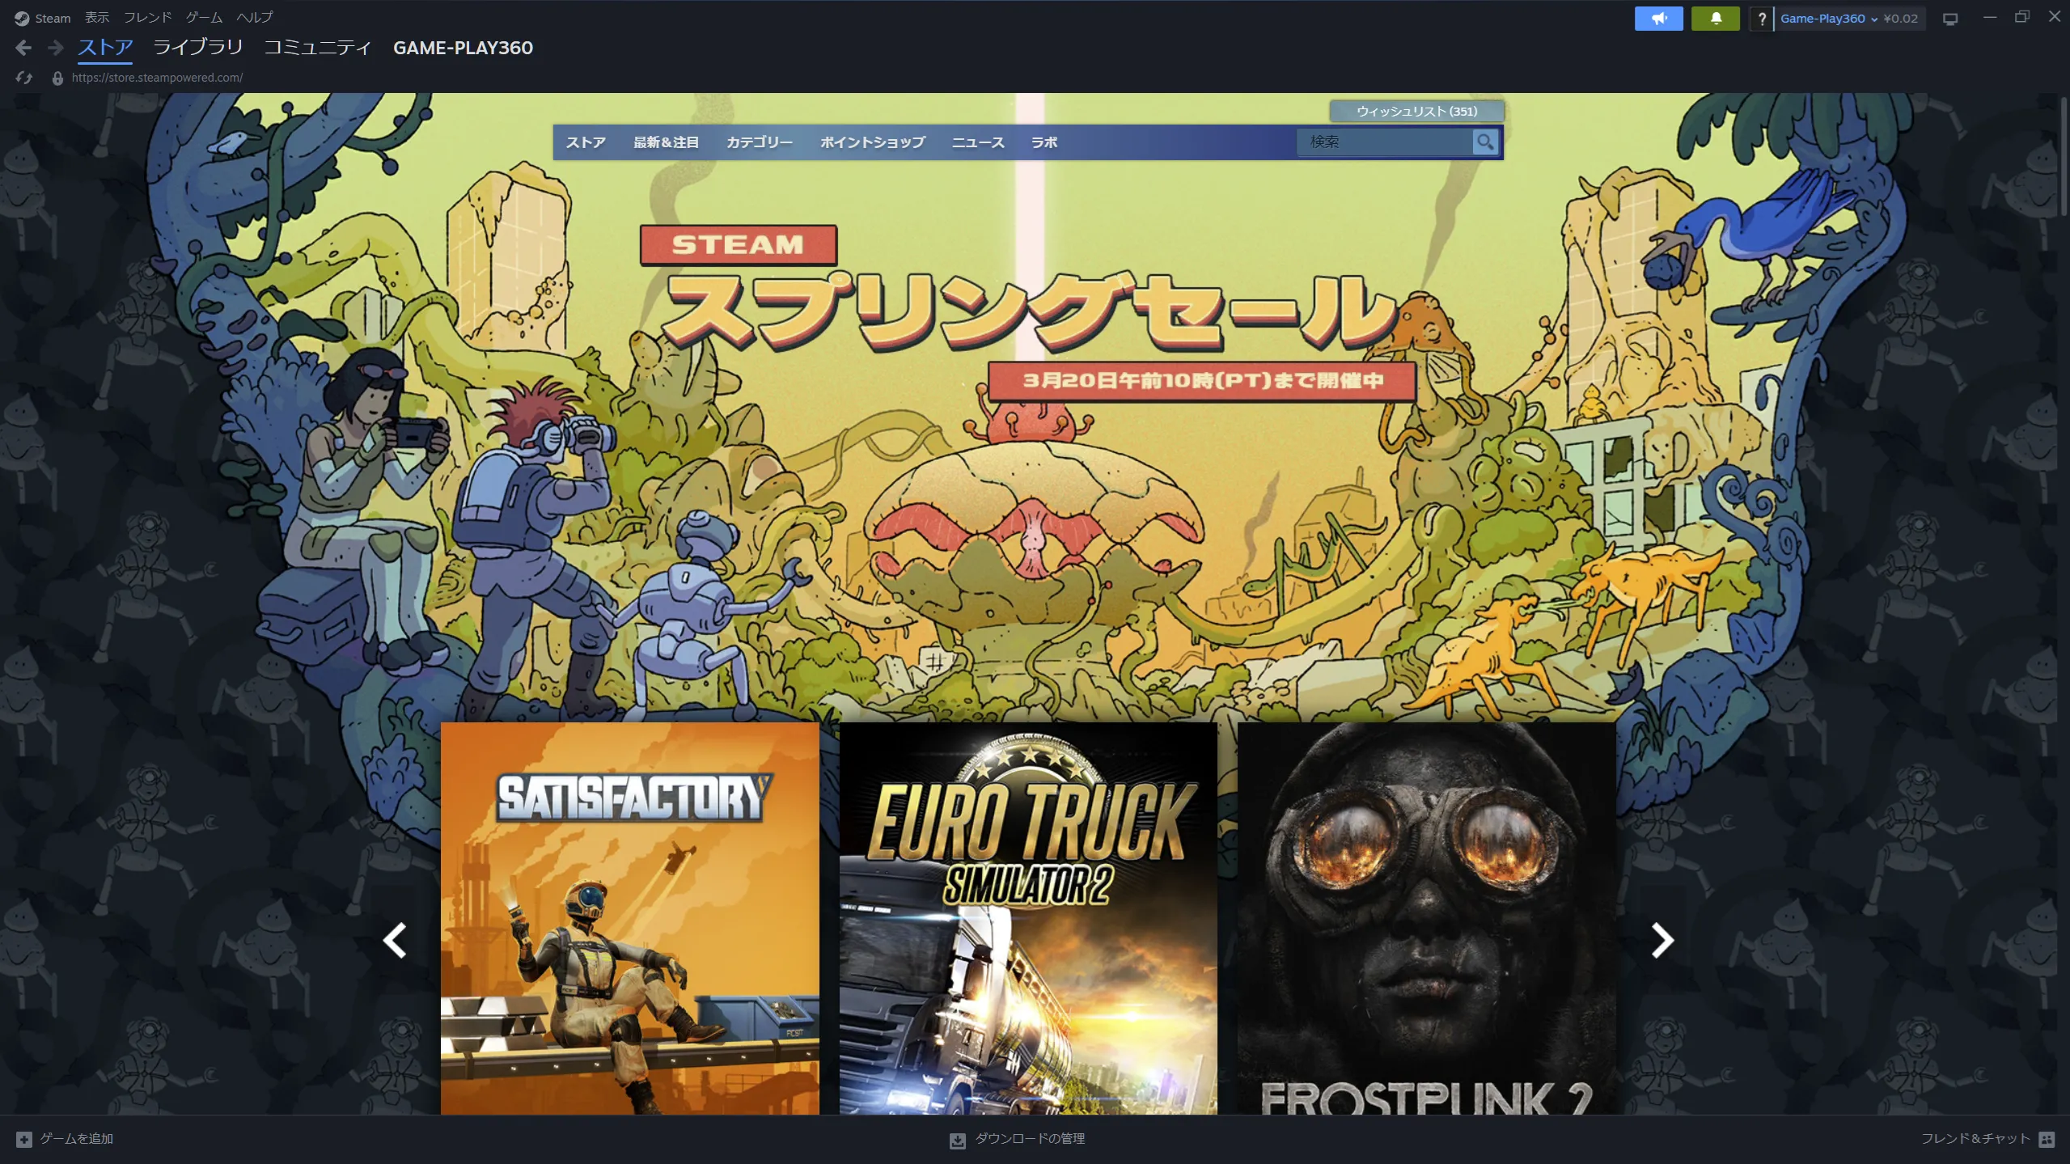Open the ヘルプ menu
2070x1164 pixels.
click(x=253, y=17)
